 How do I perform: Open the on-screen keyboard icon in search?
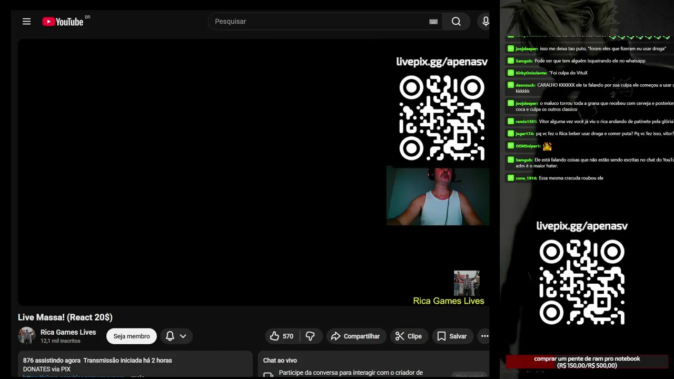coord(433,22)
